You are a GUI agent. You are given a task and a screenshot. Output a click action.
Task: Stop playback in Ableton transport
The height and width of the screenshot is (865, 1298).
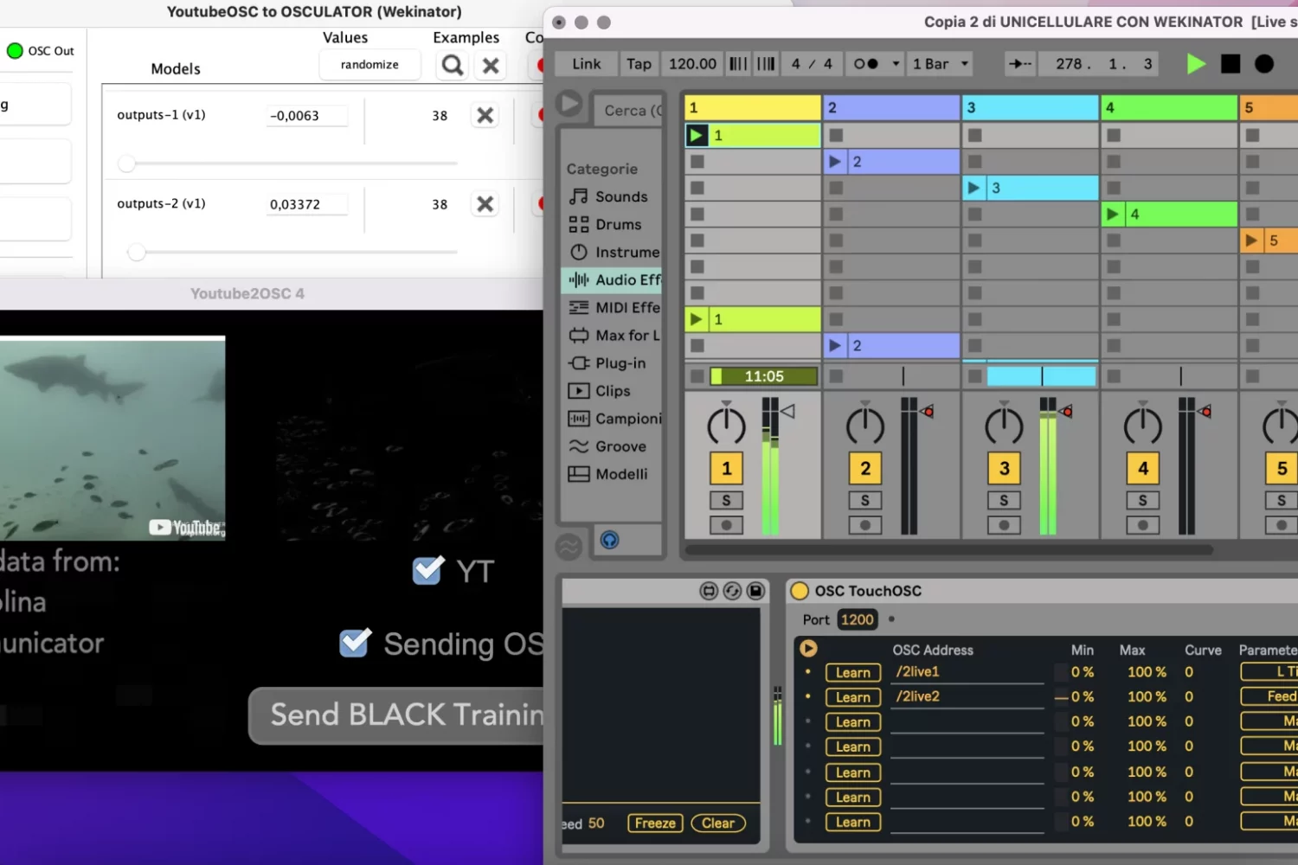pos(1230,64)
